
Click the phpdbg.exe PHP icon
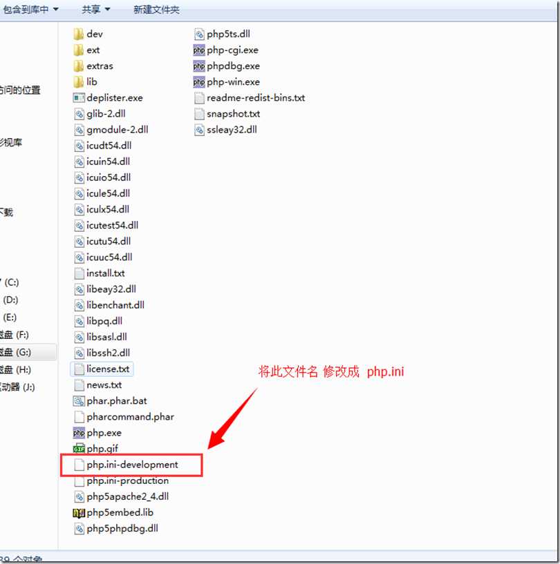click(x=199, y=66)
